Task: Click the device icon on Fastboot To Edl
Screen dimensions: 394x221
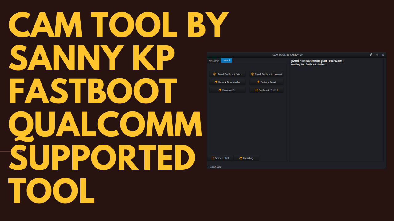Action: (256, 90)
